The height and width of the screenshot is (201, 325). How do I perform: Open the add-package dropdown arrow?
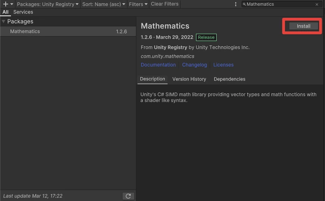[12, 4]
